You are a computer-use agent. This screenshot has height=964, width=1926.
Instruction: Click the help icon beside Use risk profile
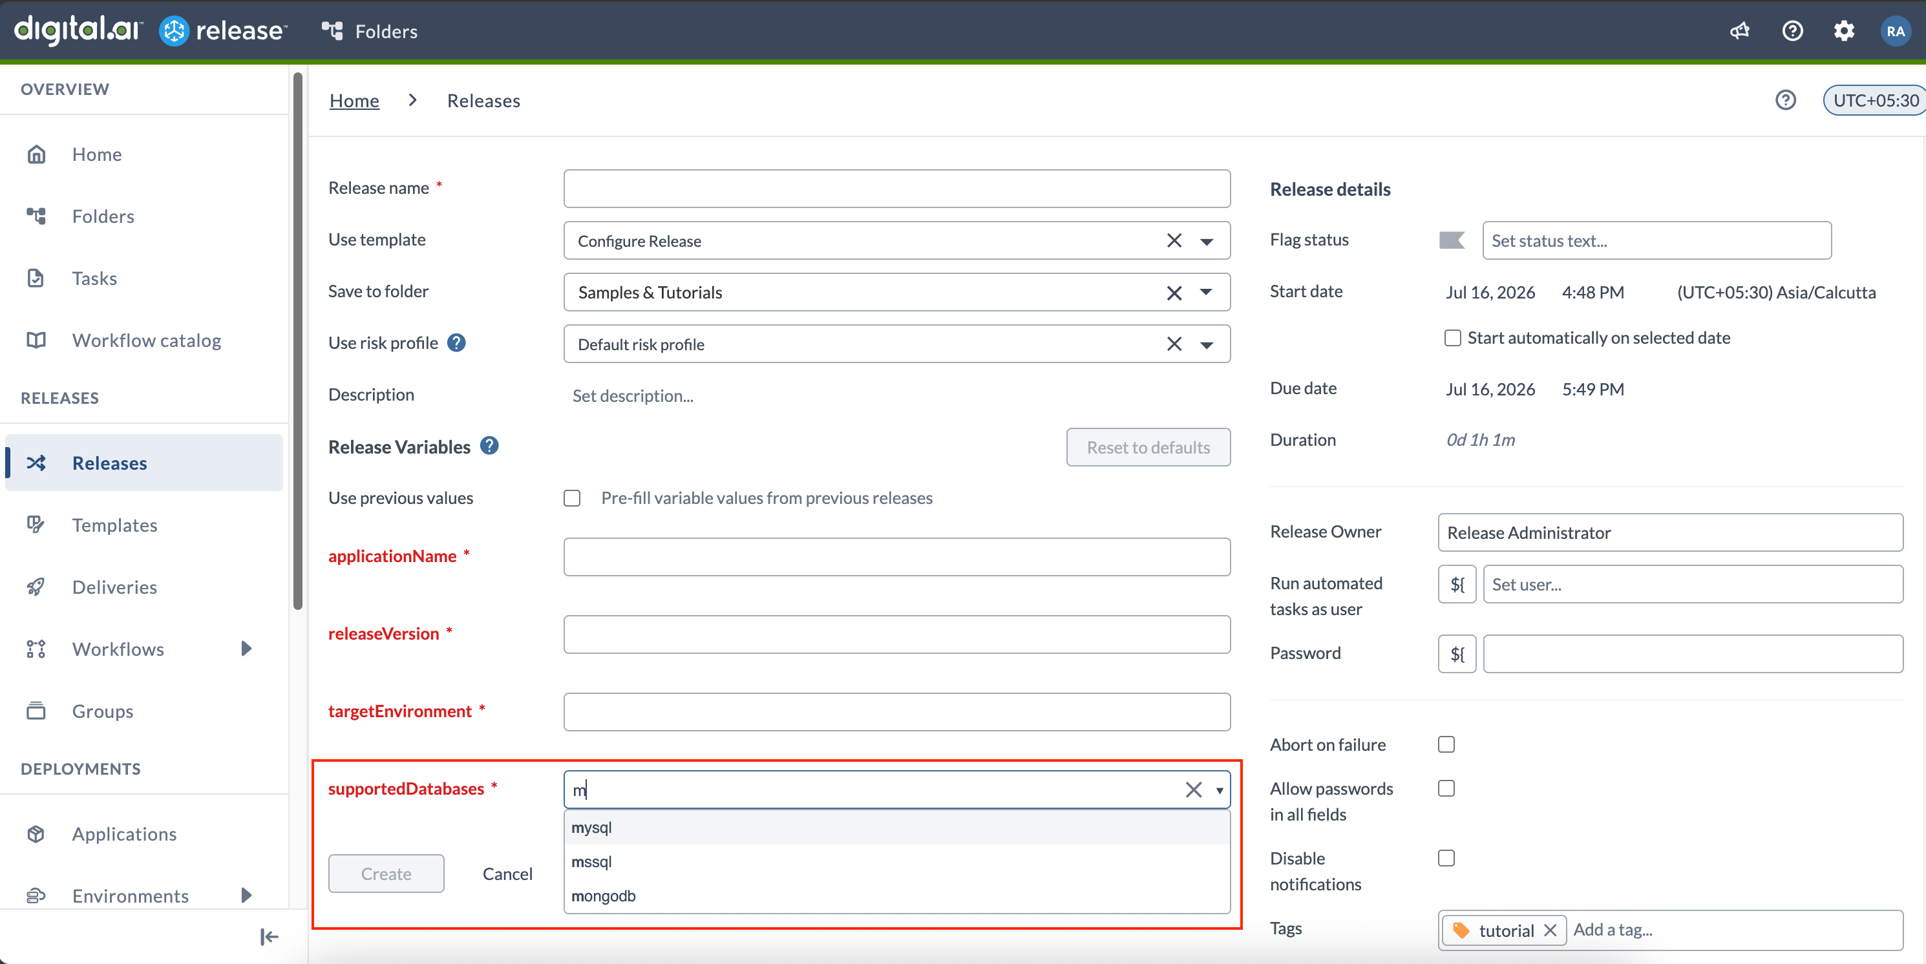(456, 342)
